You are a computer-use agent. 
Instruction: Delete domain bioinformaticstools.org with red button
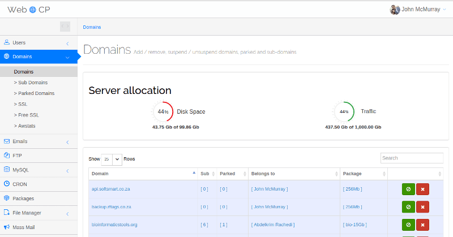[x=422, y=225]
